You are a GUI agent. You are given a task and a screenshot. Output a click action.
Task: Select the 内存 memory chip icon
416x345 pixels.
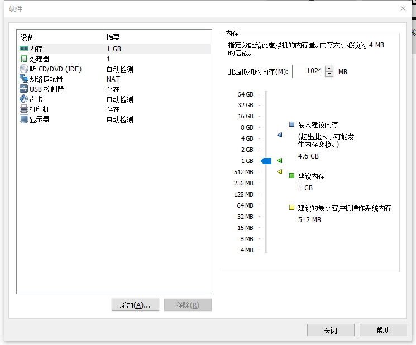[24, 49]
